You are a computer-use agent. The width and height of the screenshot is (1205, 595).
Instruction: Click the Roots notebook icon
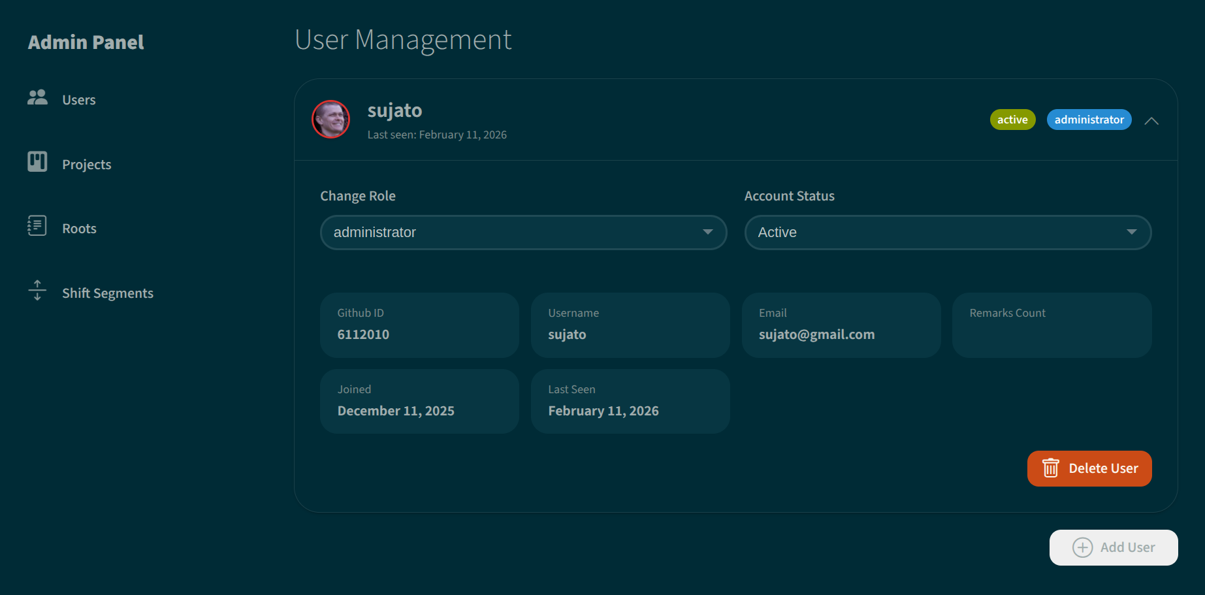click(x=37, y=226)
